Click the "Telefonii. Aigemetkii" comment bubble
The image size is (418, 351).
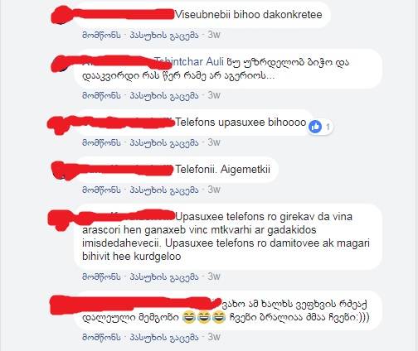(x=176, y=170)
